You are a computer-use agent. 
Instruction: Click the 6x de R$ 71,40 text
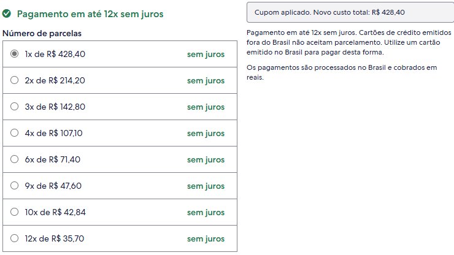pos(52,159)
